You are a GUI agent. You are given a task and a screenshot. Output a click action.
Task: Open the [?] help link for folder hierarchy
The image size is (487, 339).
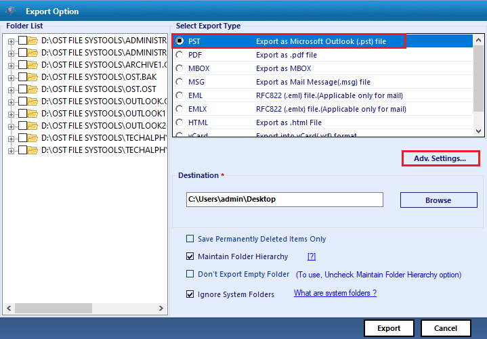tap(312, 256)
